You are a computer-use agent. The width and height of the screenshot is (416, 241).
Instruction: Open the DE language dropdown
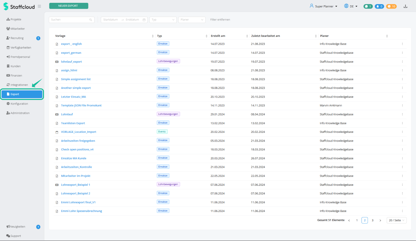coord(351,6)
